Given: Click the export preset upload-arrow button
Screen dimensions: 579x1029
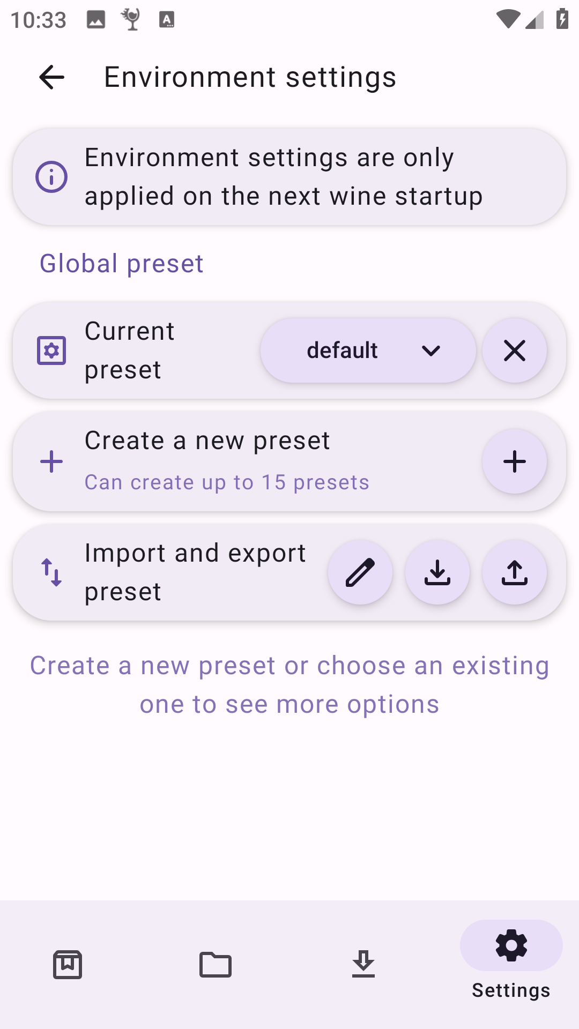Looking at the screenshot, I should click(514, 572).
